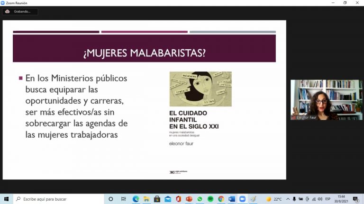
Task: Open WhatsApp from taskbar
Action: point(200,199)
